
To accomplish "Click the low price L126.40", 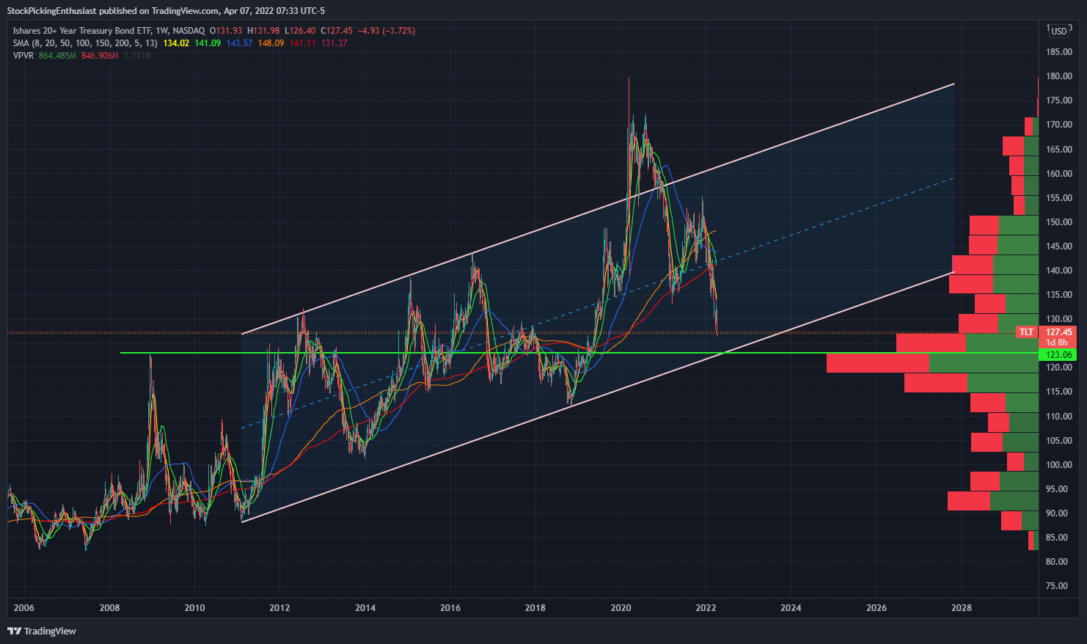I will click(300, 31).
